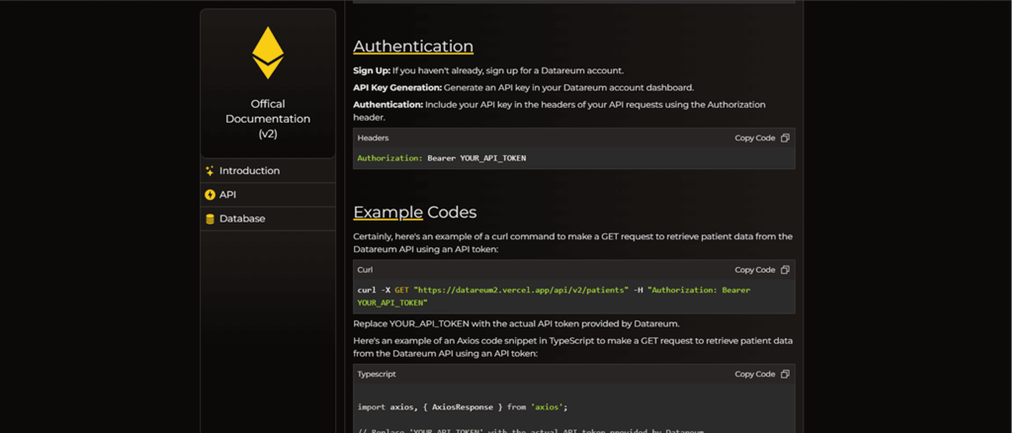Click the curl GET command text

click(x=553, y=296)
